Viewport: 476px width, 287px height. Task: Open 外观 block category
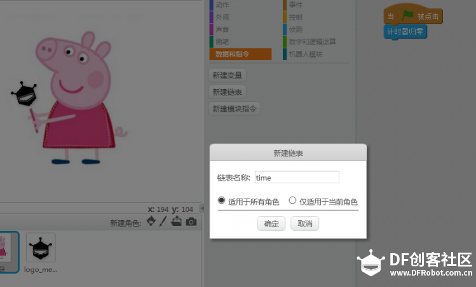(x=222, y=17)
